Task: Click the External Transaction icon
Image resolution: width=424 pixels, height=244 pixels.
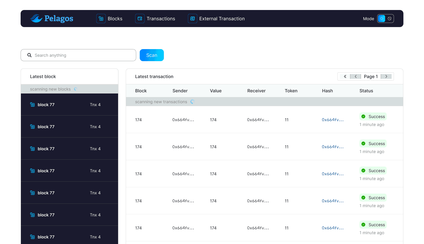Action: pos(193,19)
